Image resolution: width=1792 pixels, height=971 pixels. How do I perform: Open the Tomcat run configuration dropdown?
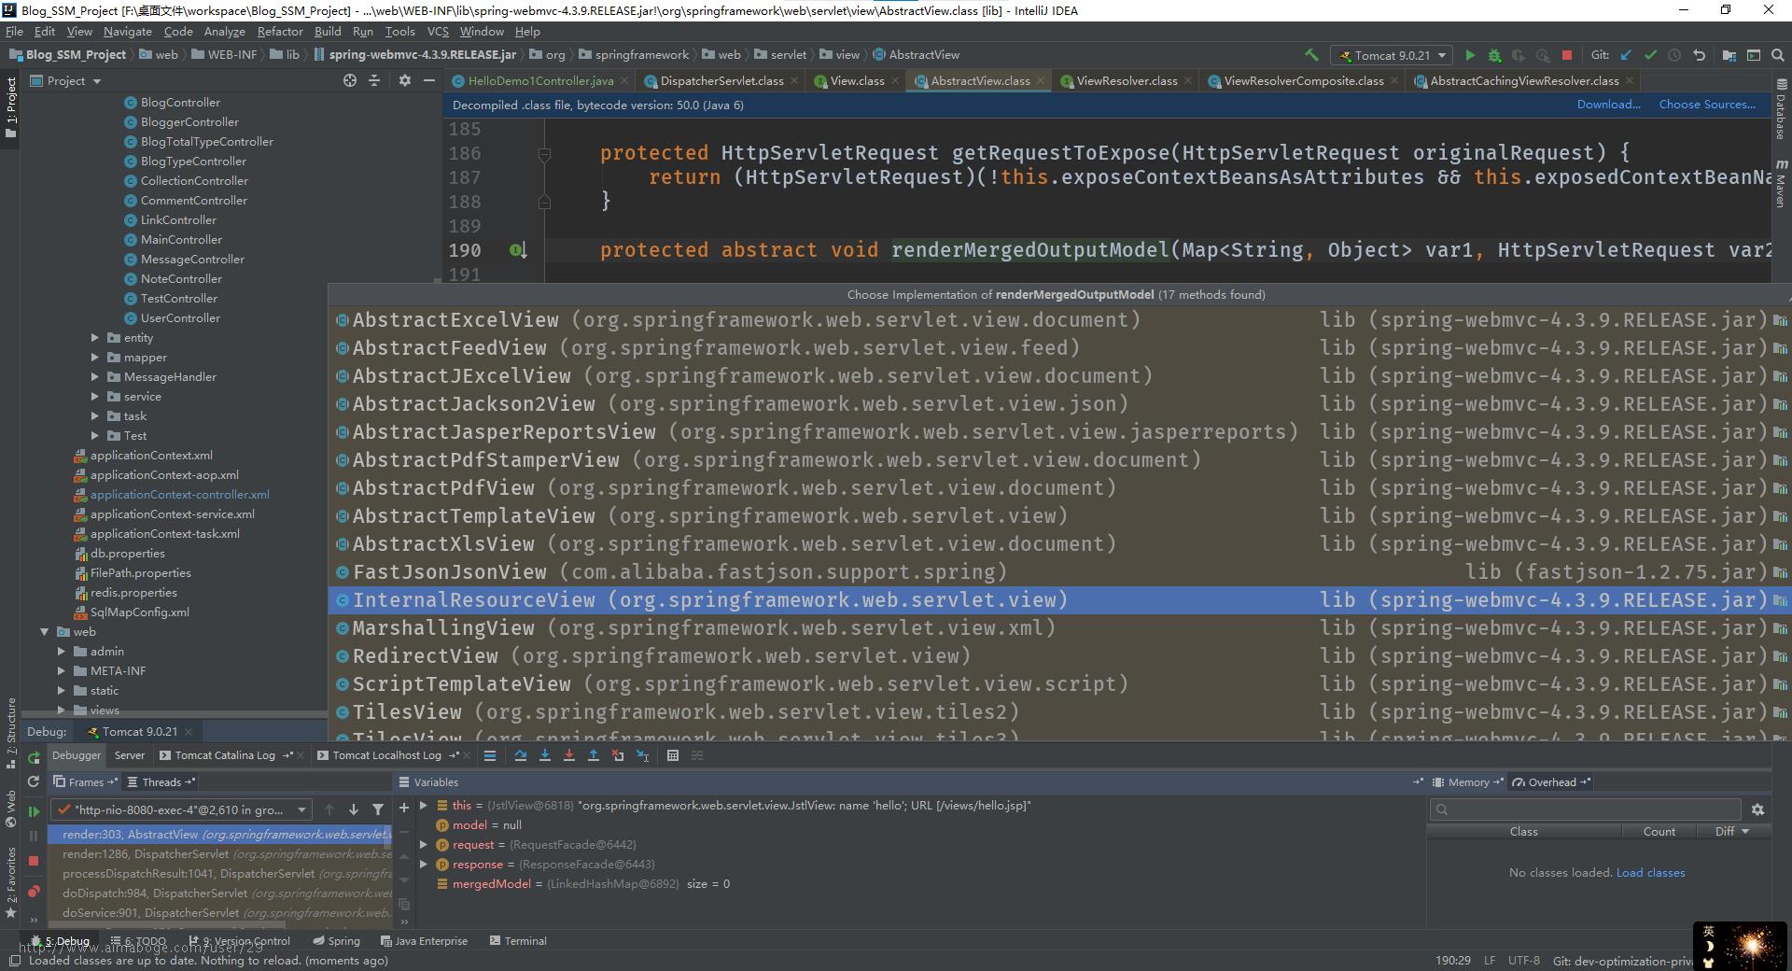(x=1391, y=55)
